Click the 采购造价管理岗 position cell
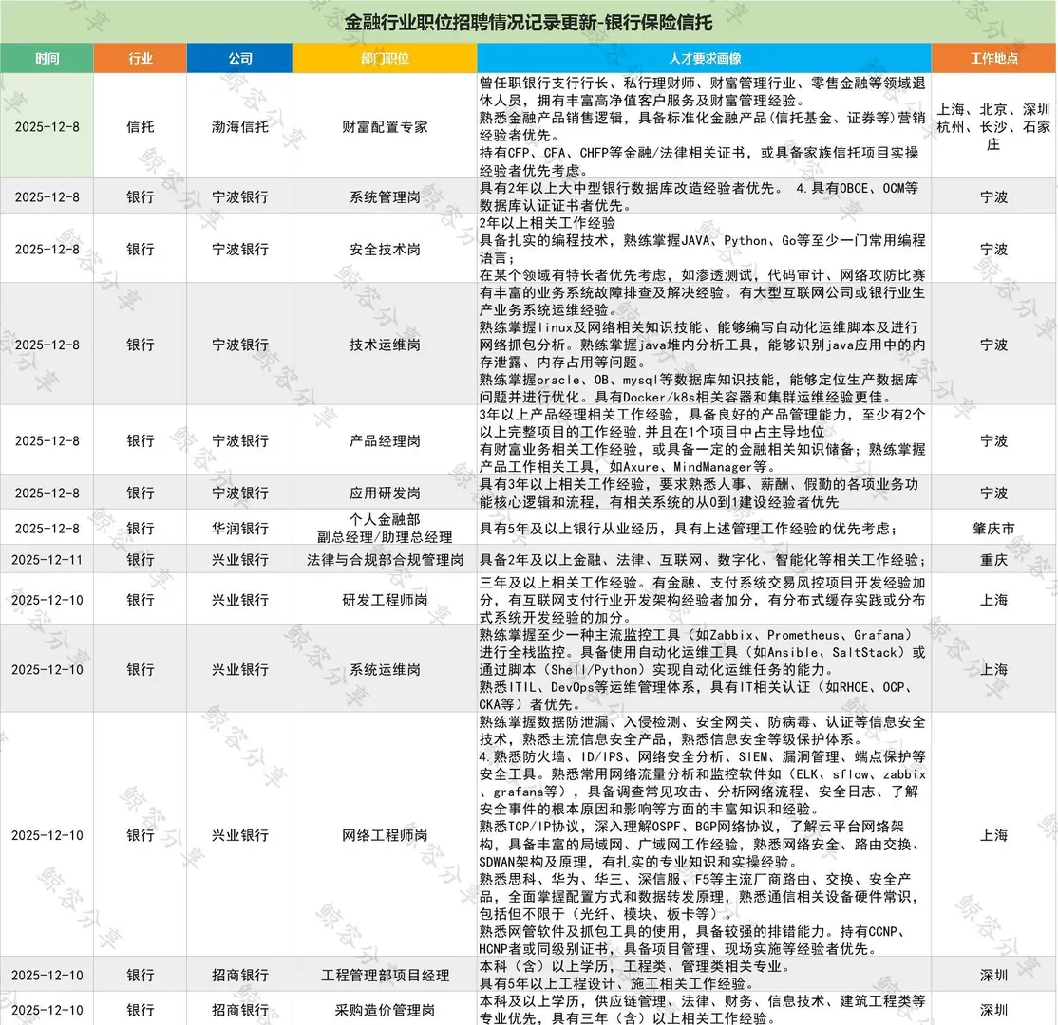 384,1011
